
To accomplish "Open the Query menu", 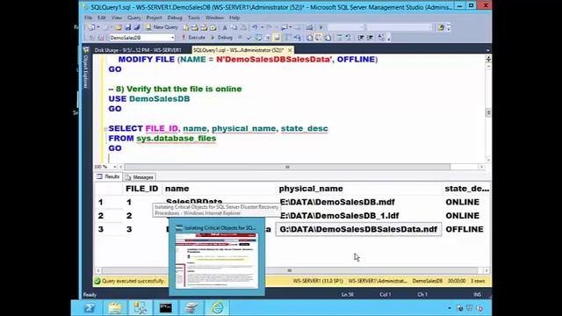I will click(134, 18).
